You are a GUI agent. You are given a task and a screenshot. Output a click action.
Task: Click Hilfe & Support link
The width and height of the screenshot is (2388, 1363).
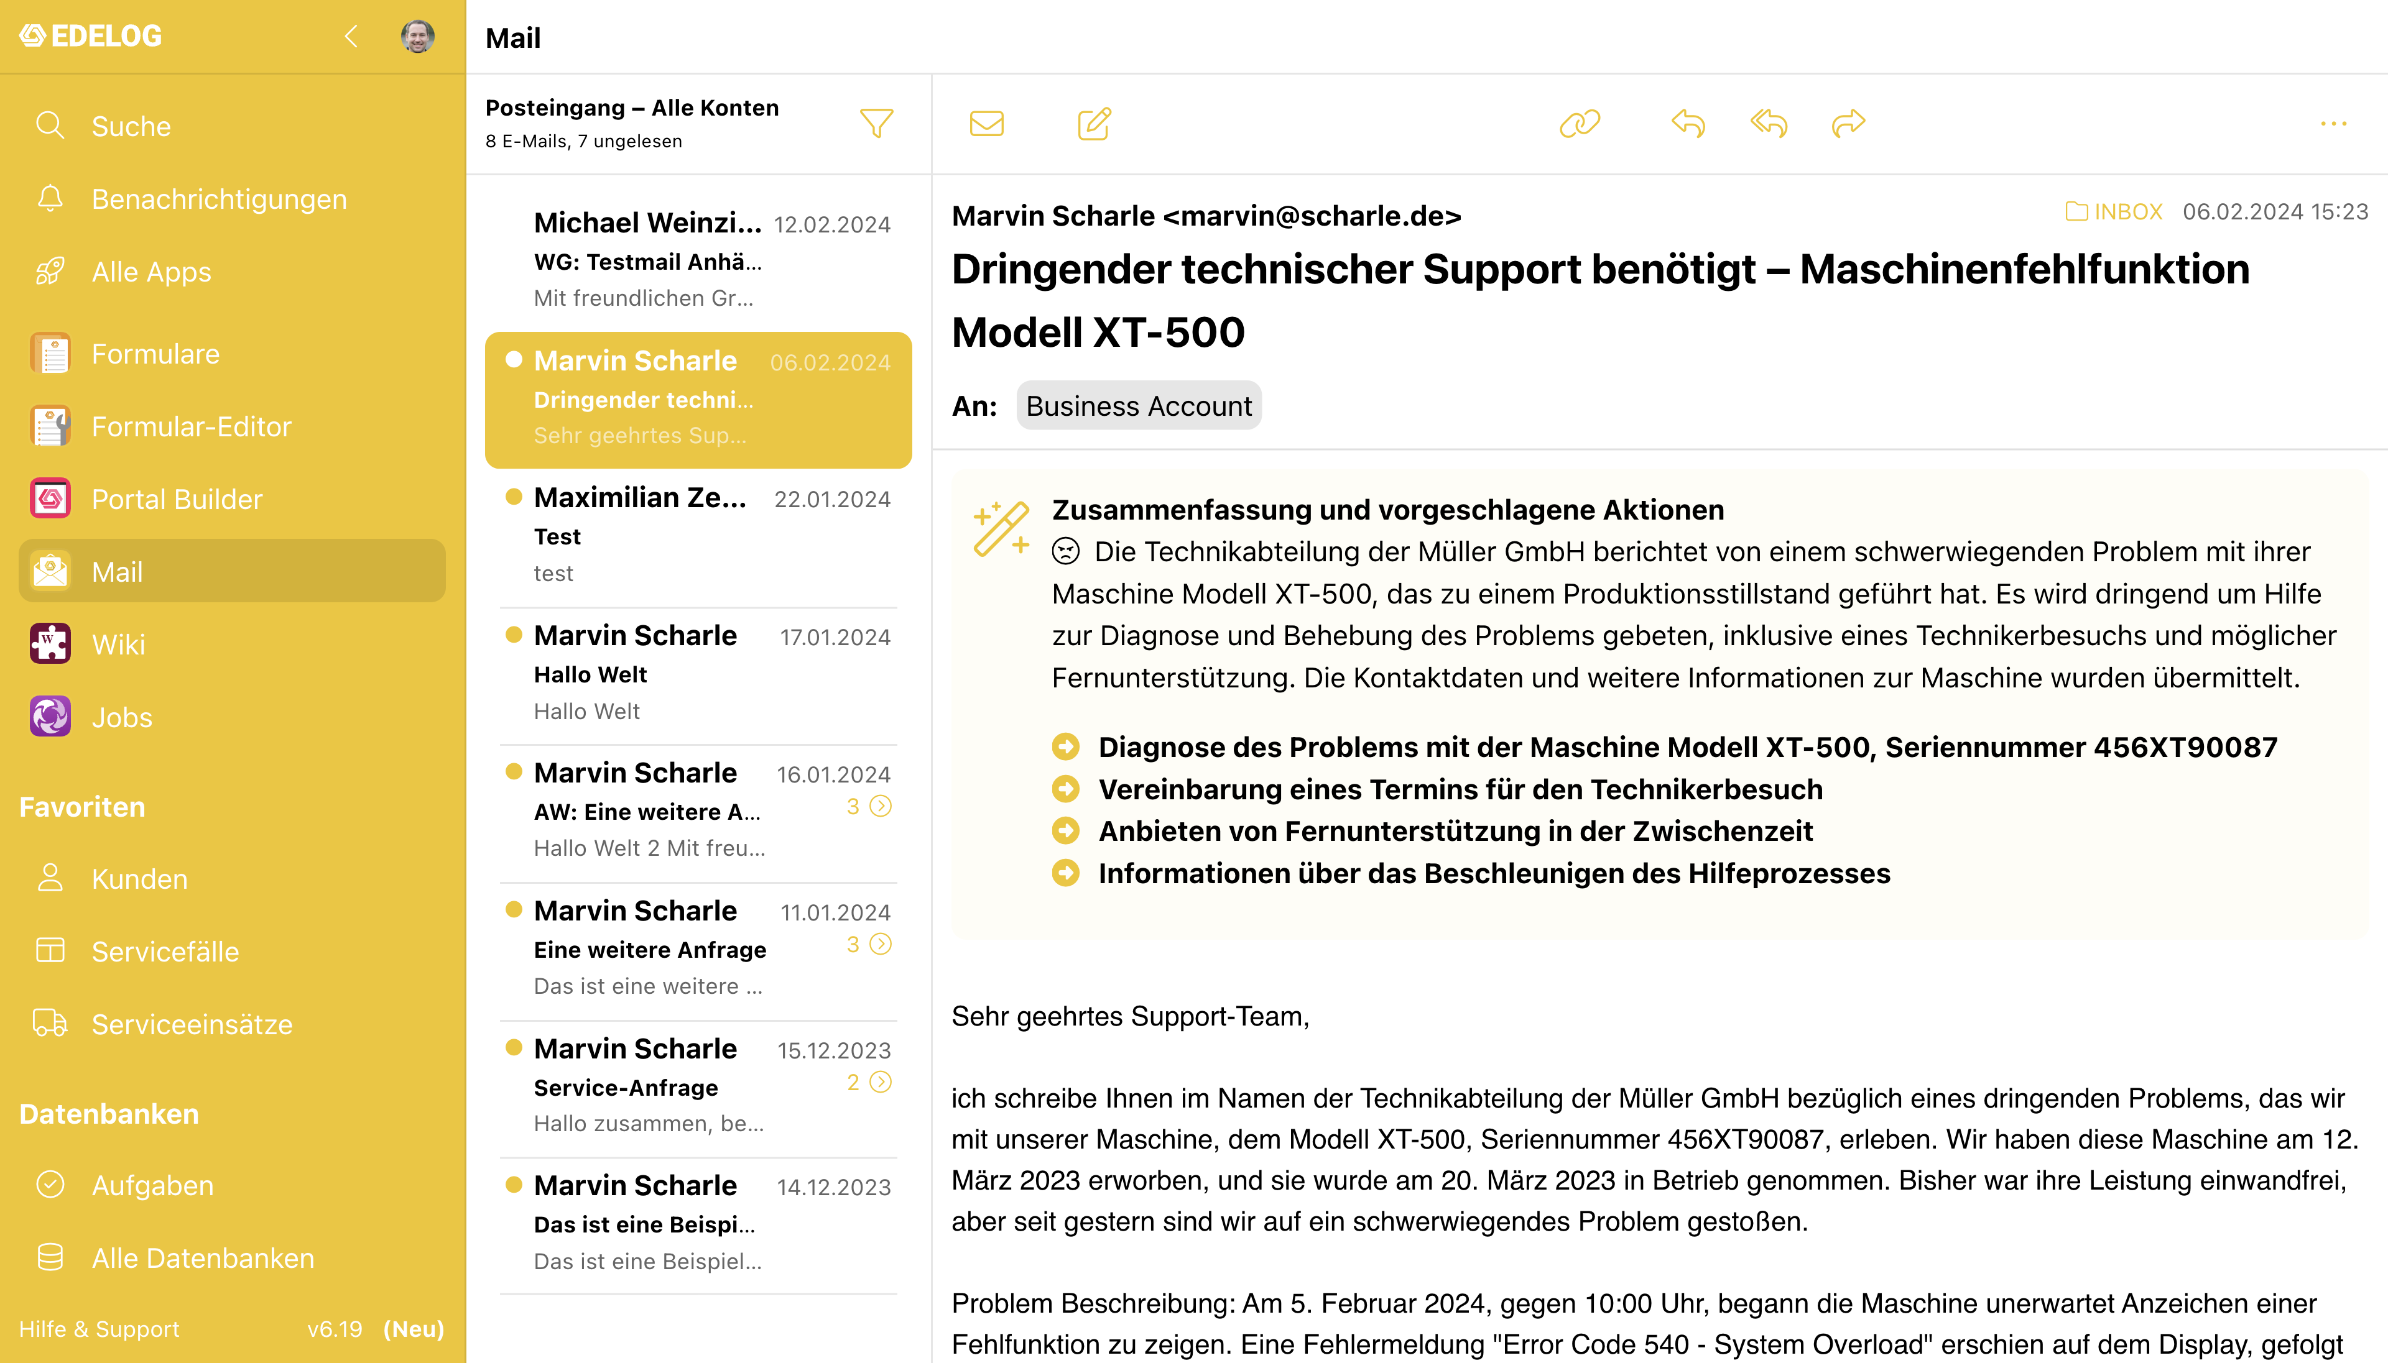99,1328
